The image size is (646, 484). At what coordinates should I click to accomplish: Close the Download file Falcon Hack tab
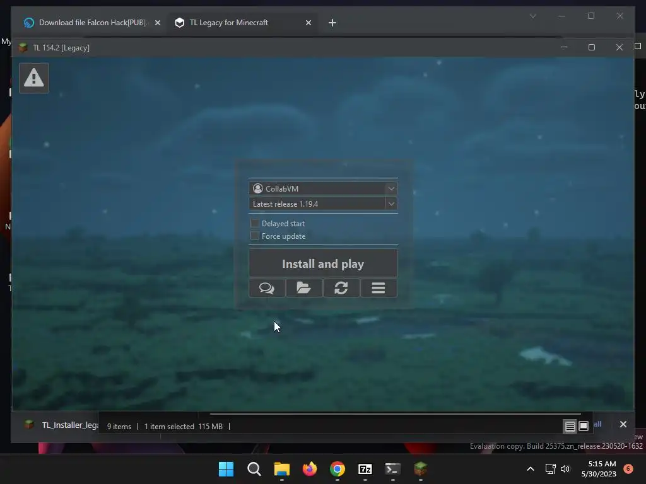point(157,23)
